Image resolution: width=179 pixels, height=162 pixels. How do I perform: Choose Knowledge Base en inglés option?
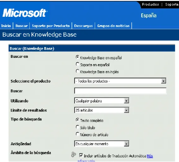pyautogui.click(x=77, y=71)
